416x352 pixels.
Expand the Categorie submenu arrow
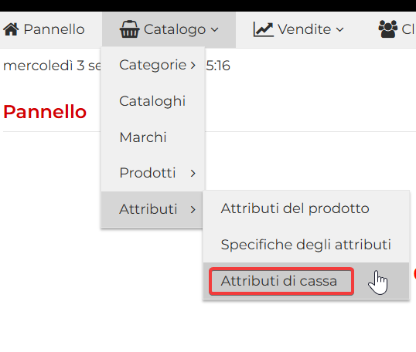(193, 66)
